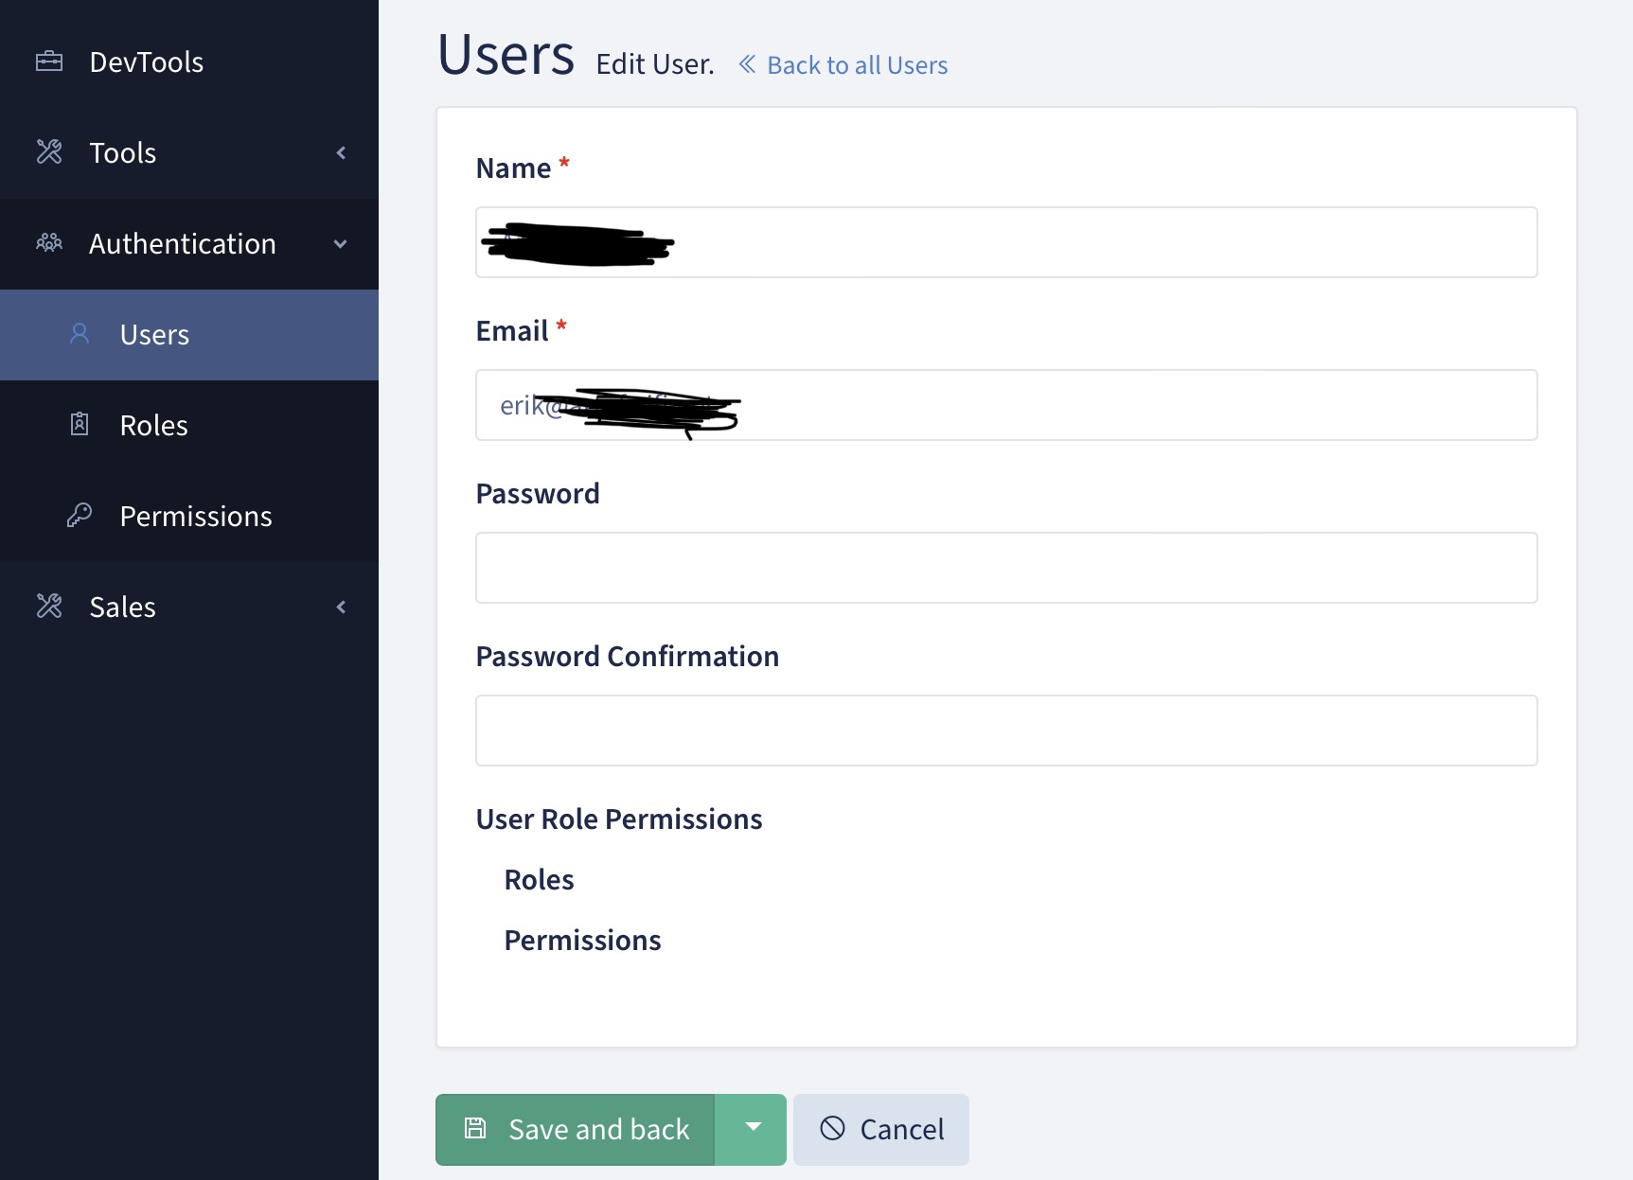
Task: Click the Save and back button
Action: point(598,1128)
